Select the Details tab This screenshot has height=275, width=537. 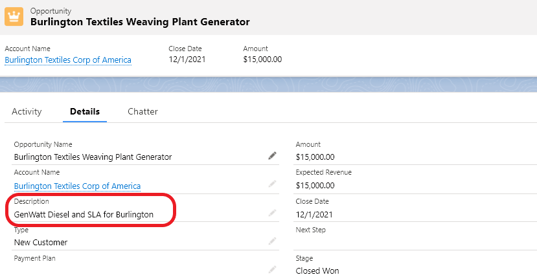[85, 111]
